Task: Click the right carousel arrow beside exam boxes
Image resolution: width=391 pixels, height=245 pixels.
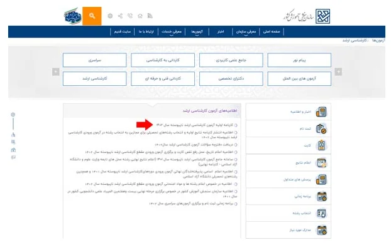Action: (x=338, y=72)
